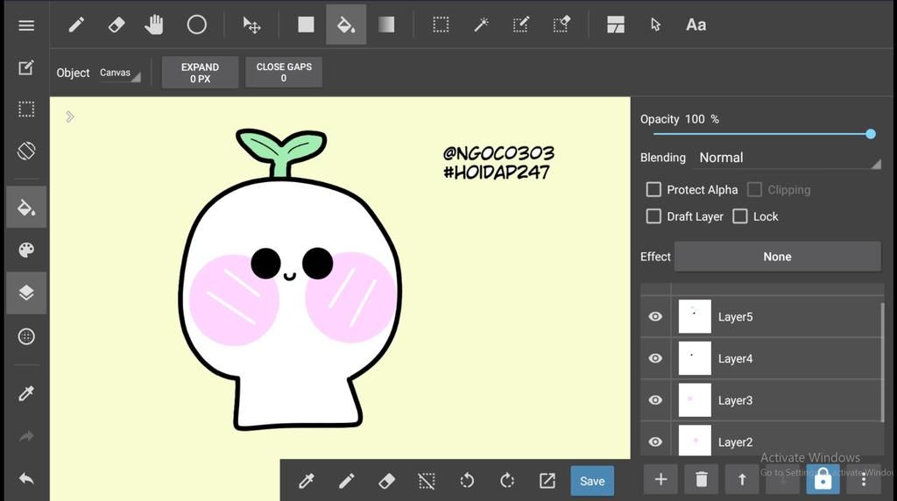Rotate canvas counterclockwise in bottom toolbar

(467, 480)
